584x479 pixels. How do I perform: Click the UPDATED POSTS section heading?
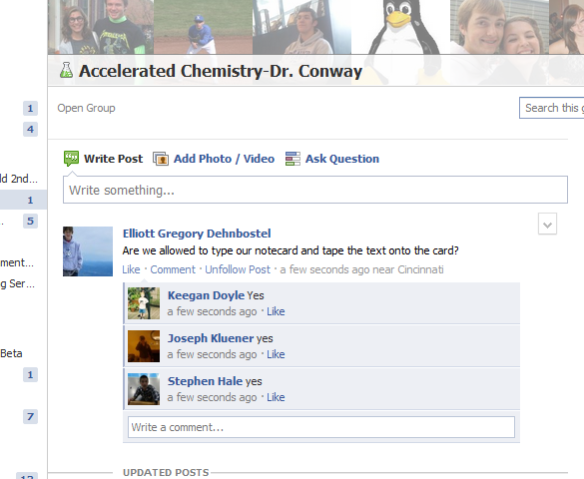[166, 473]
